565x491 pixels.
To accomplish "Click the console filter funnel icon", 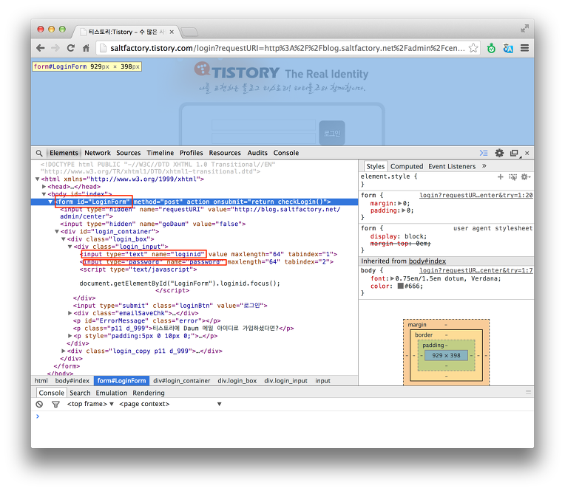I will pyautogui.click(x=55, y=405).
